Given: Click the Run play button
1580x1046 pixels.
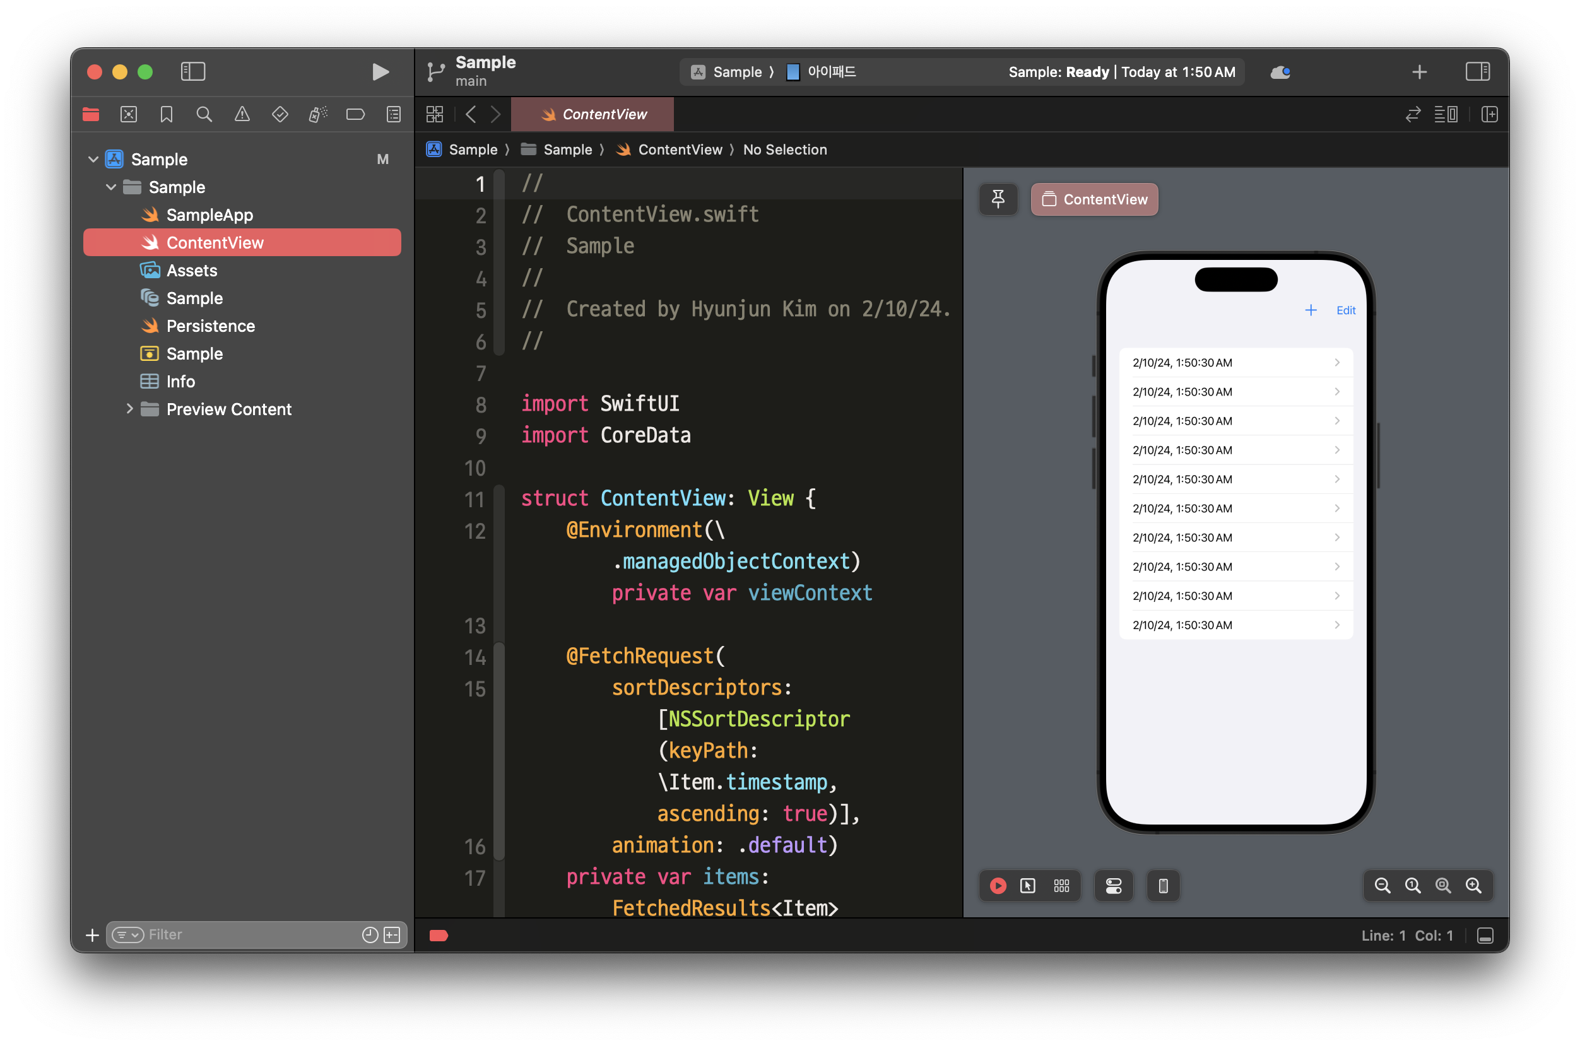Looking at the screenshot, I should point(380,71).
